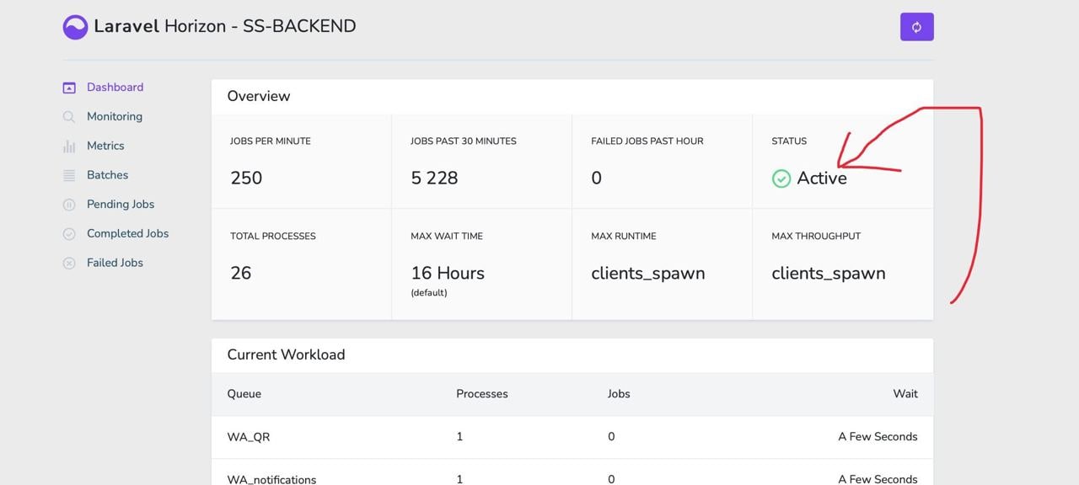
Task: Click the Max Throughput clients_spawn value
Action: (829, 273)
